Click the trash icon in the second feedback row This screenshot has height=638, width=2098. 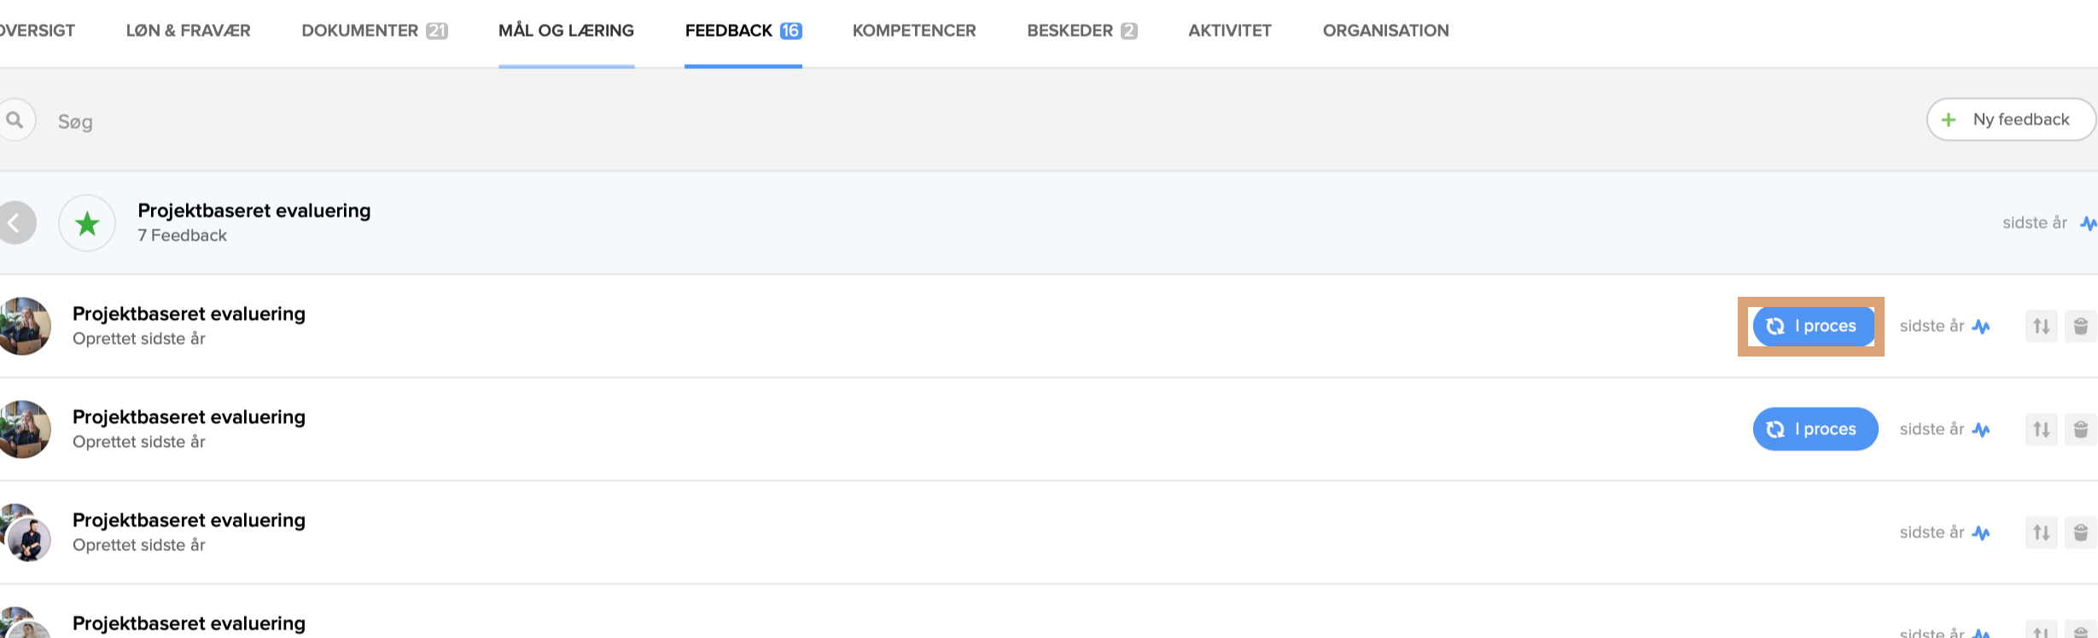[x=2081, y=429]
